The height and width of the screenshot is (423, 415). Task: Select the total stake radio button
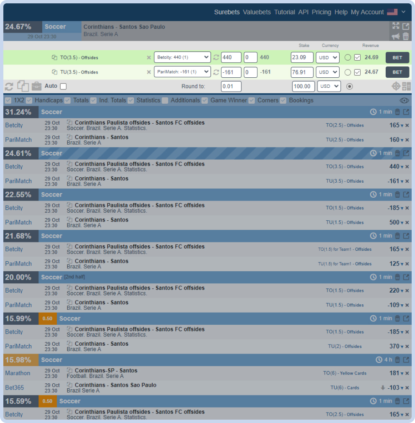(x=350, y=87)
